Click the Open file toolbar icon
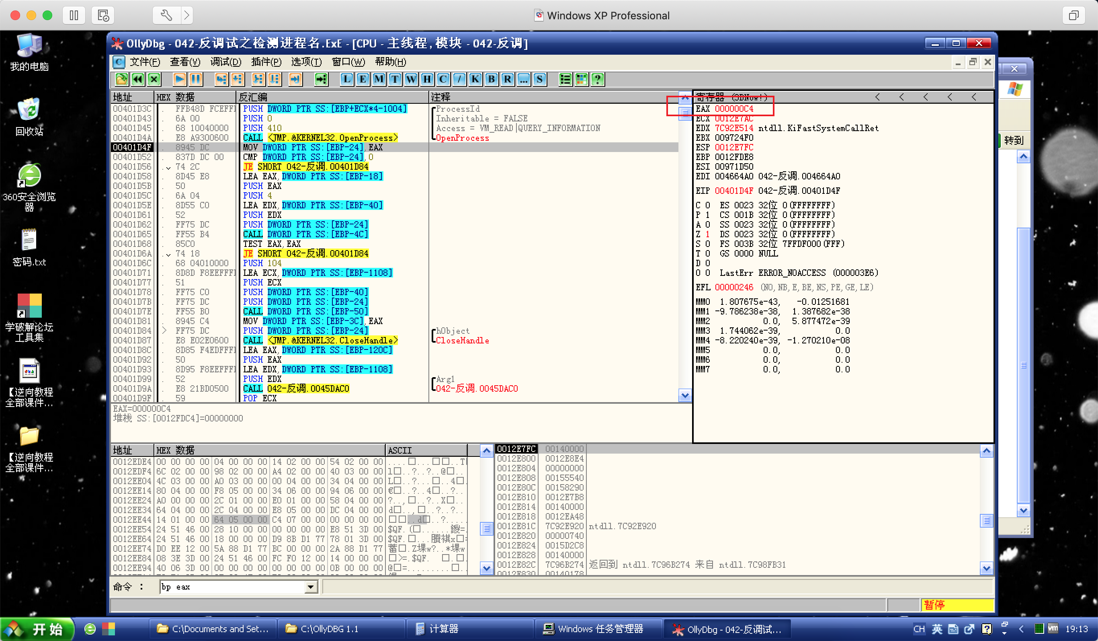Image resolution: width=1098 pixels, height=641 pixels. (121, 79)
